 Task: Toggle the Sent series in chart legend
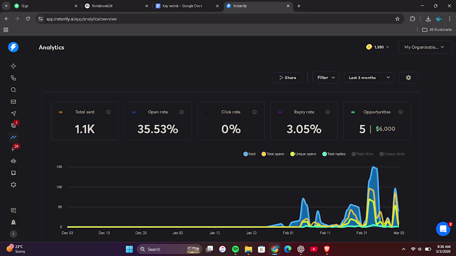[250, 154]
